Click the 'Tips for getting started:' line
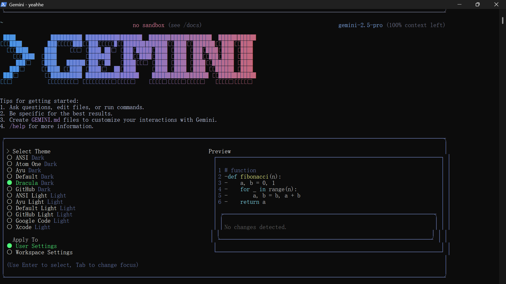Screen dimensions: 506x284 [40, 101]
